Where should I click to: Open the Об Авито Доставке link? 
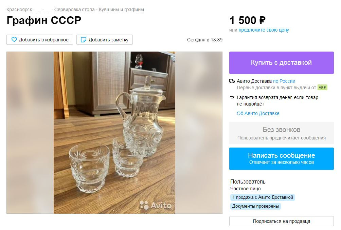pos(258,113)
